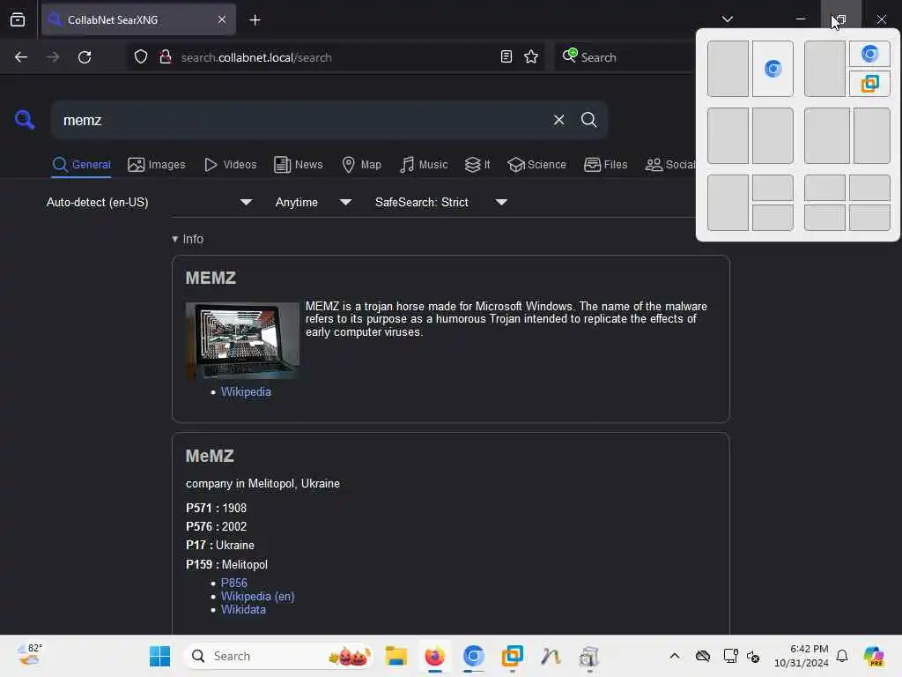Open Wikidata link for MeMZ
902x677 pixels.
[243, 609]
